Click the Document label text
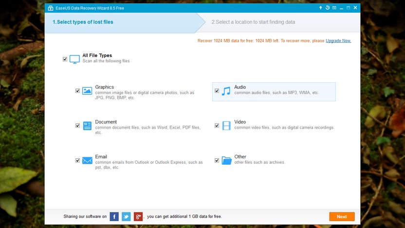The height and width of the screenshot is (228, 405). click(106, 122)
